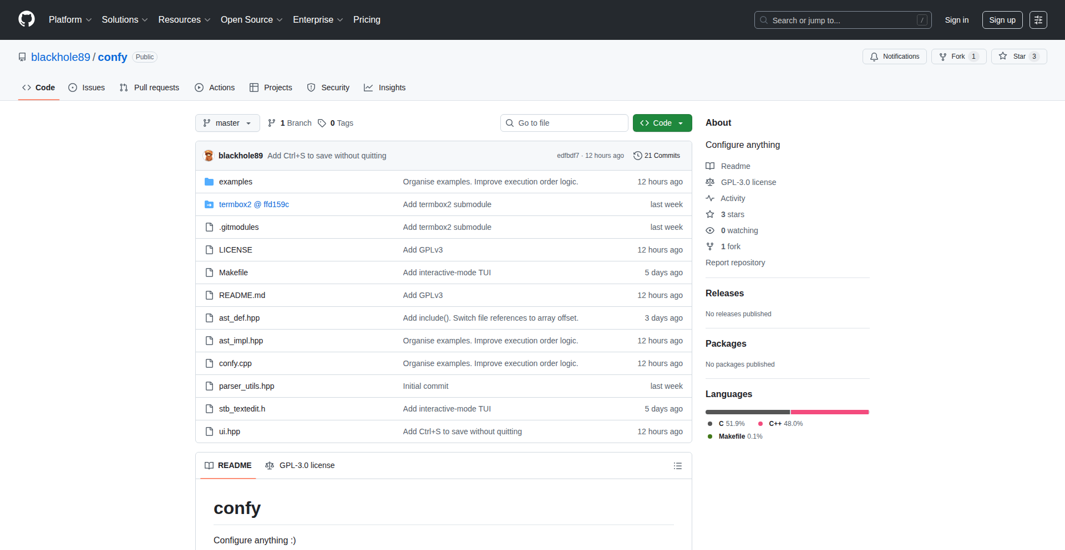This screenshot has width=1065, height=550.
Task: Expand the Platform navigation menu
Action: [70, 20]
